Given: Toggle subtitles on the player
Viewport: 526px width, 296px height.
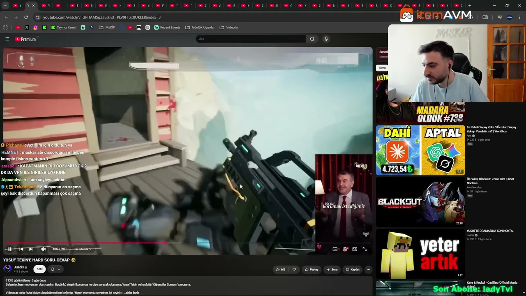Looking at the screenshot, I should click(335, 249).
